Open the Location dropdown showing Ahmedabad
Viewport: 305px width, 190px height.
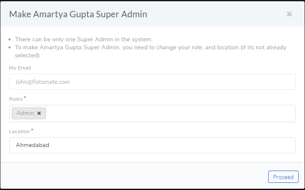(x=152, y=145)
